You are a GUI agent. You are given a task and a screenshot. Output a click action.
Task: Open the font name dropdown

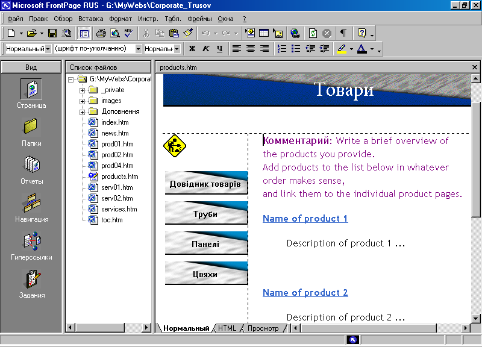tap(139, 49)
